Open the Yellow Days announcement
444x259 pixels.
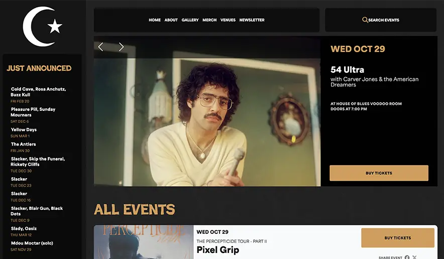(x=24, y=129)
